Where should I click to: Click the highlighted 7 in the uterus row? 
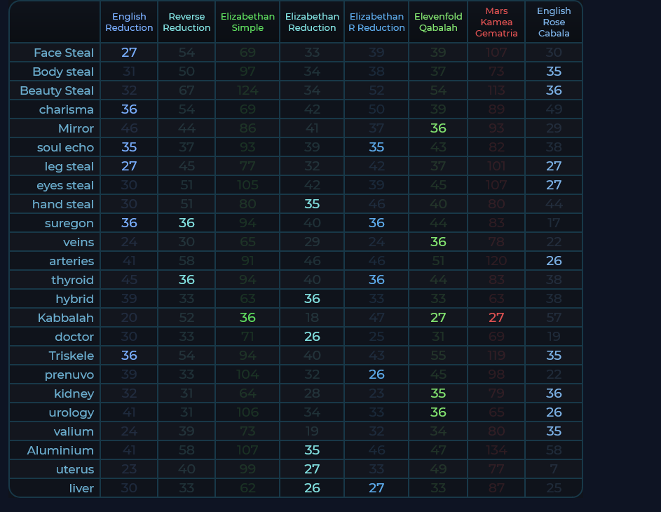[554, 469]
